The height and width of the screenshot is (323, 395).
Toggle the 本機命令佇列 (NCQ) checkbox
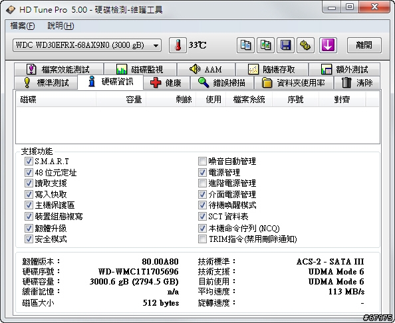pos(202,229)
